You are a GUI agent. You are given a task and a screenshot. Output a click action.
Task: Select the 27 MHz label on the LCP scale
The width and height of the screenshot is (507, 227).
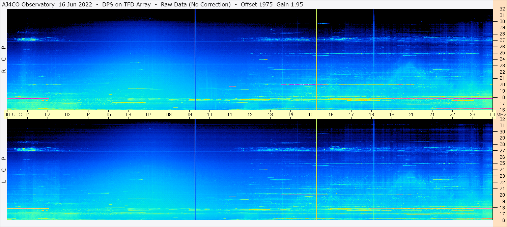coord(502,151)
